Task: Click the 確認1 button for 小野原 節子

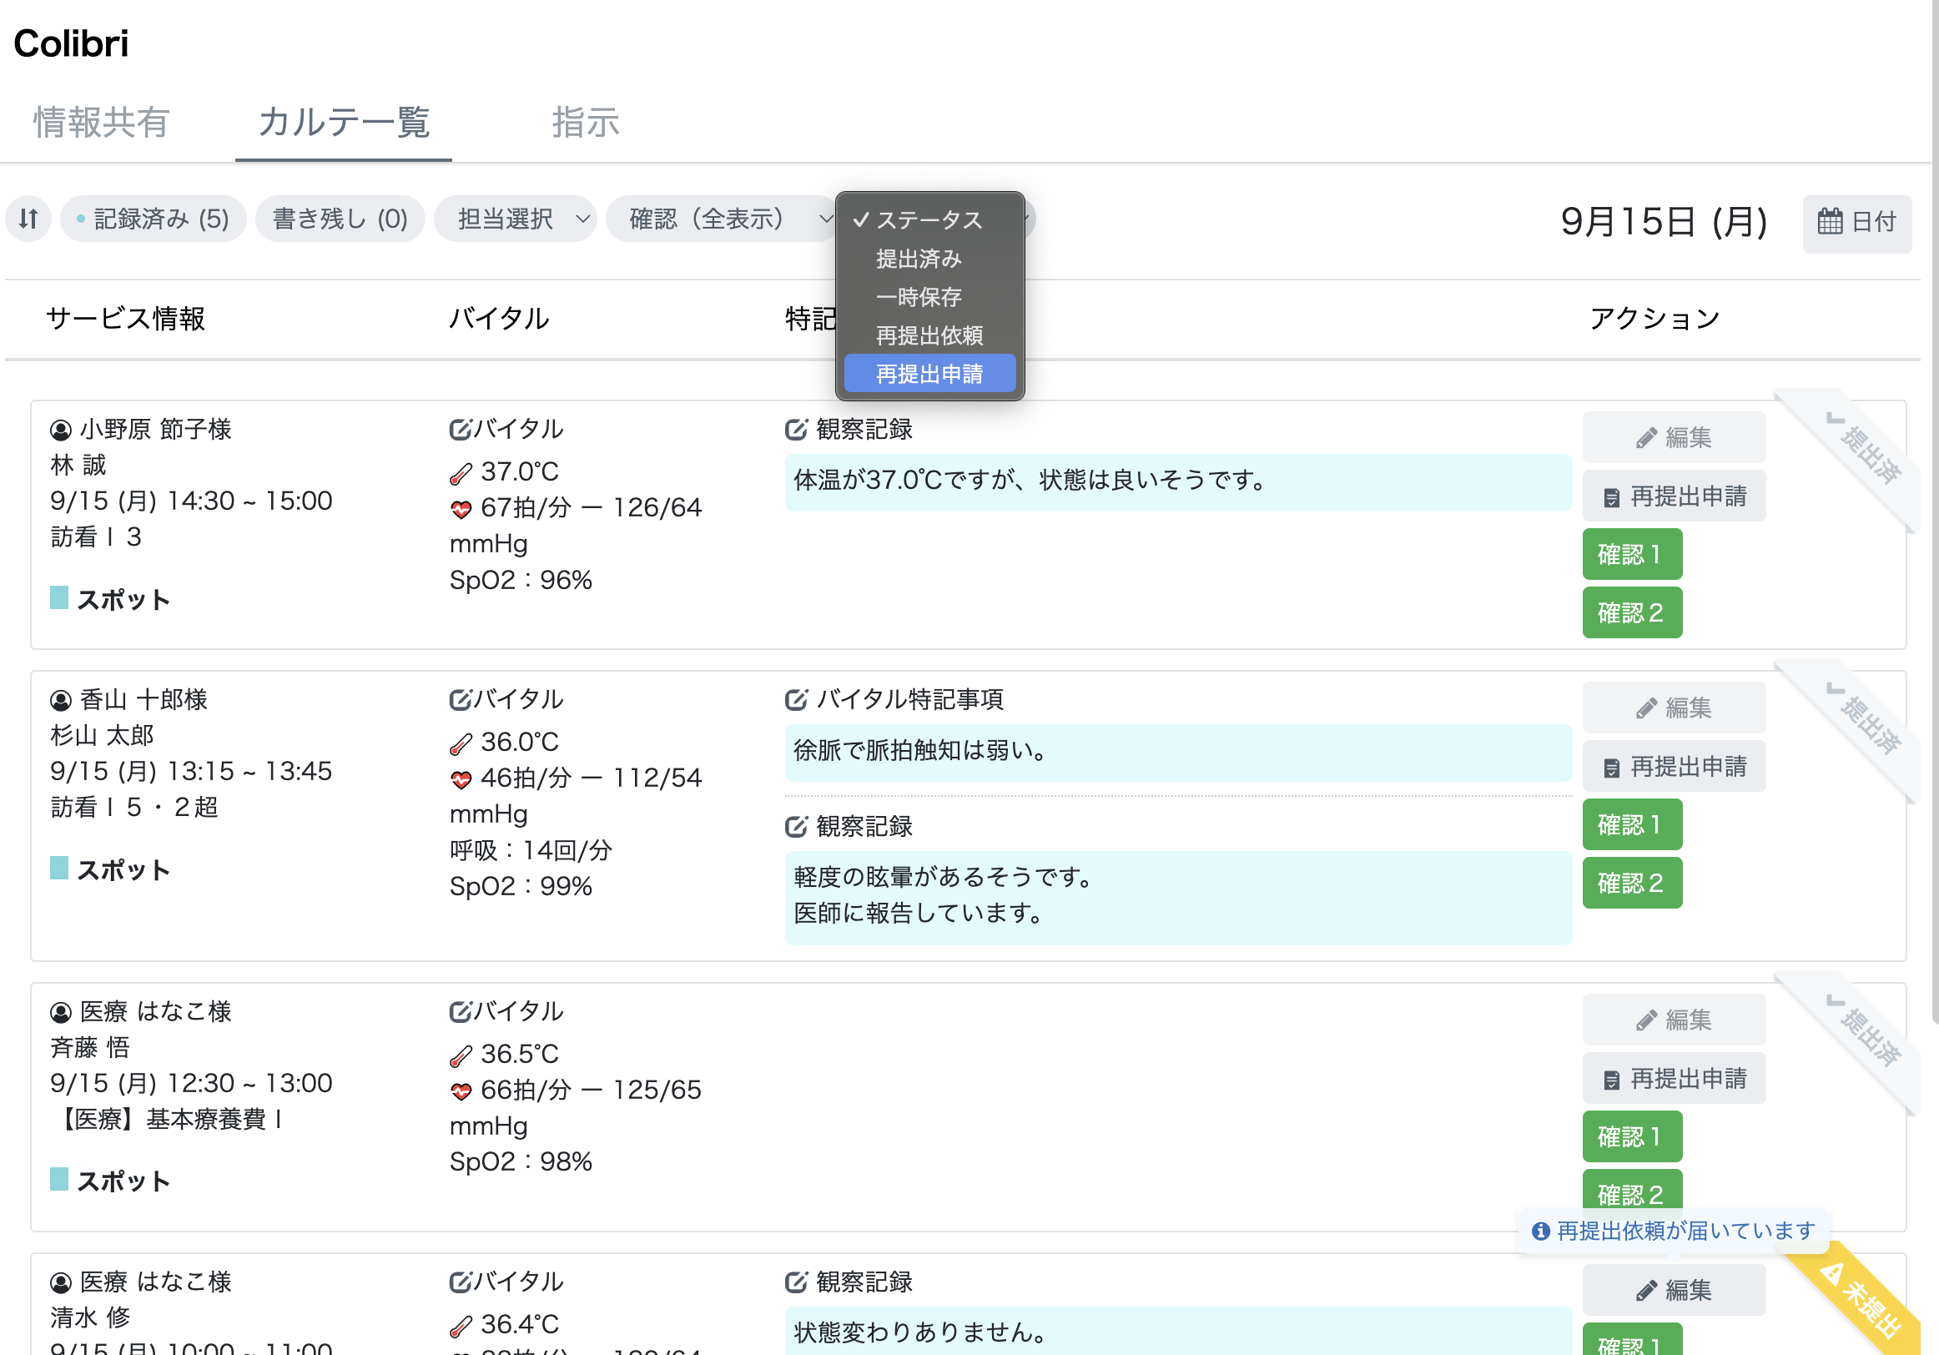Action: (1632, 554)
